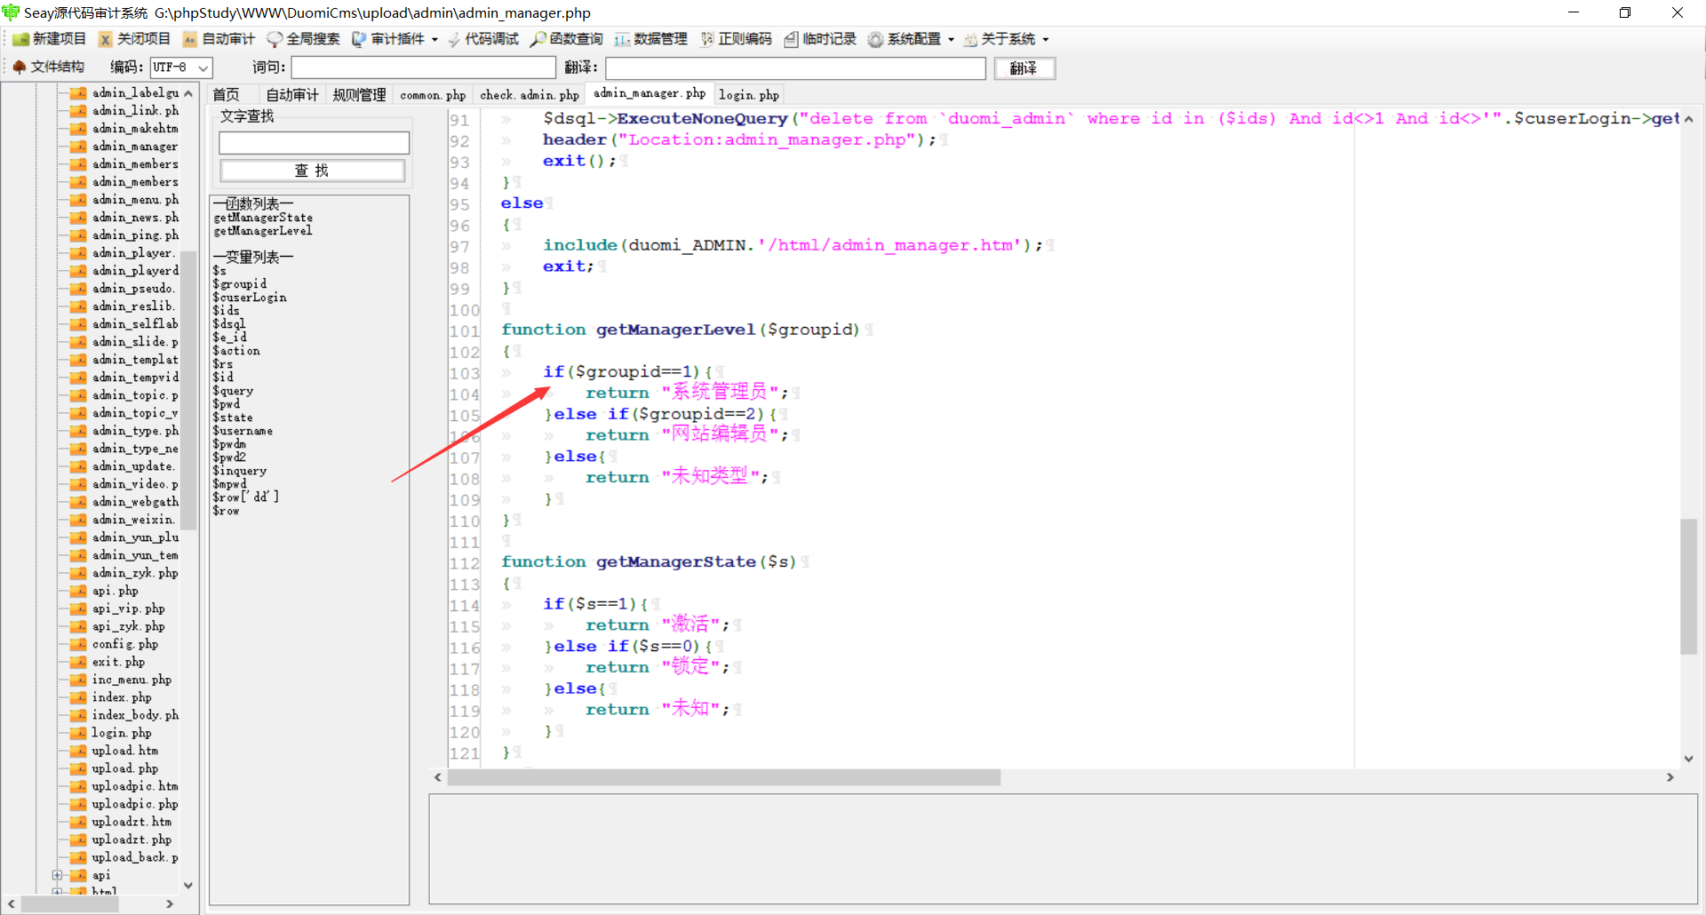The image size is (1706, 915).
Task: Open 正则编码 tool
Action: (x=736, y=39)
